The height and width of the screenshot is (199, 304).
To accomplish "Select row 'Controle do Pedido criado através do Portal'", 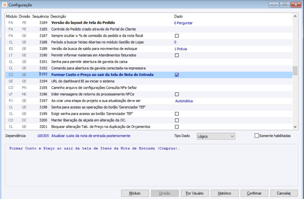I will coord(149,29).
